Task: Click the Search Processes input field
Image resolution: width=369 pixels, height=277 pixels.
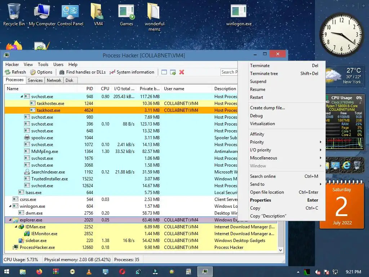Action: coord(229,72)
